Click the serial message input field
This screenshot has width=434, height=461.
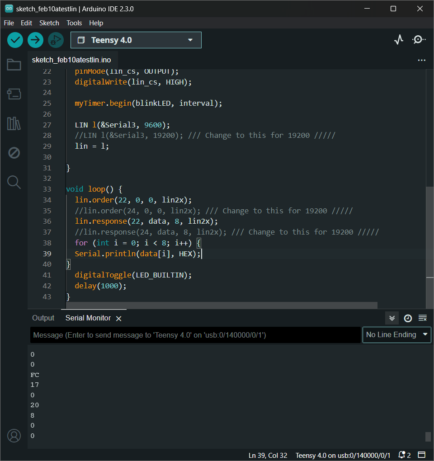click(x=195, y=335)
